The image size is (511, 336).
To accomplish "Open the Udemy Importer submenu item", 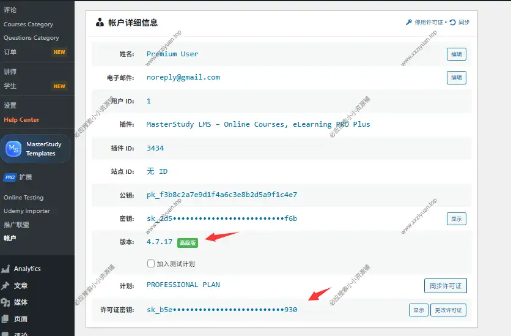I will tap(27, 211).
